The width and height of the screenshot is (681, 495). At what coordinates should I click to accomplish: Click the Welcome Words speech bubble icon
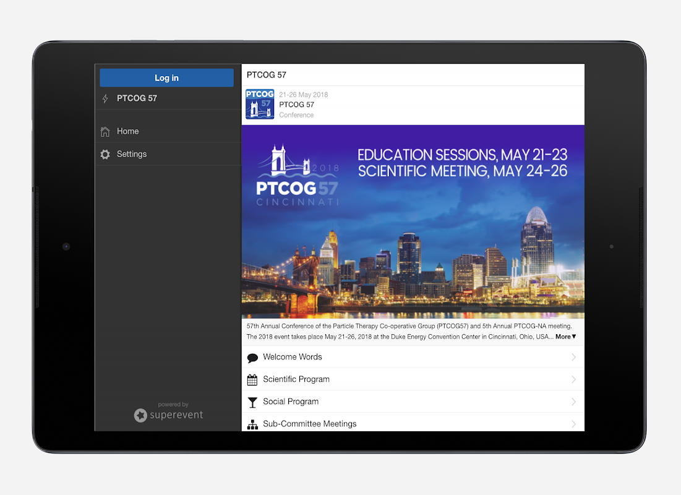click(x=252, y=358)
